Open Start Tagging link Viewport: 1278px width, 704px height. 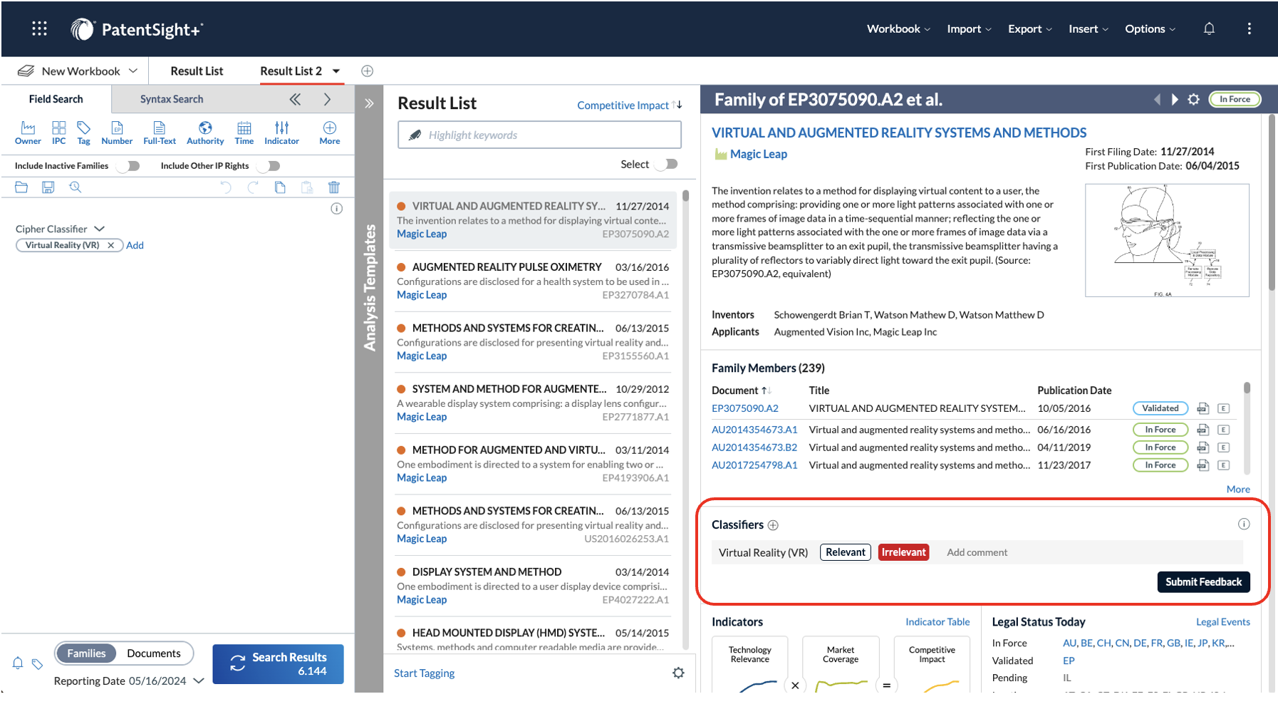point(424,673)
